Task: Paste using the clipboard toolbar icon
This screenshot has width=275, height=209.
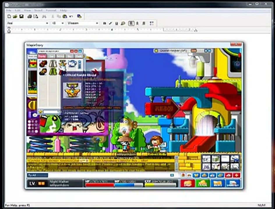Action: click(x=65, y=17)
